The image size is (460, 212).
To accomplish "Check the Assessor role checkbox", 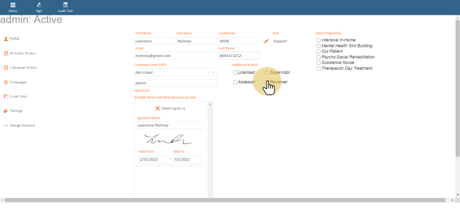I will (235, 82).
